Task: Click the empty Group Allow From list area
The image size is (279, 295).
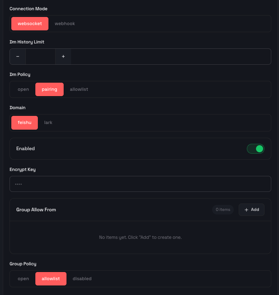Action: pos(140,237)
